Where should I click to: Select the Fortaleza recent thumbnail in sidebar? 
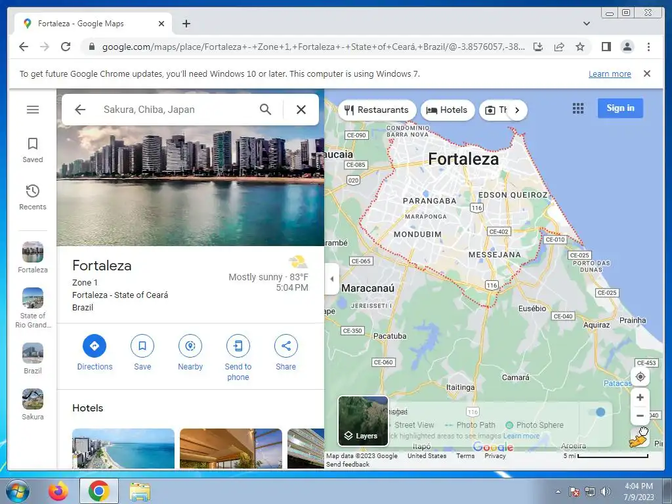[x=33, y=257]
